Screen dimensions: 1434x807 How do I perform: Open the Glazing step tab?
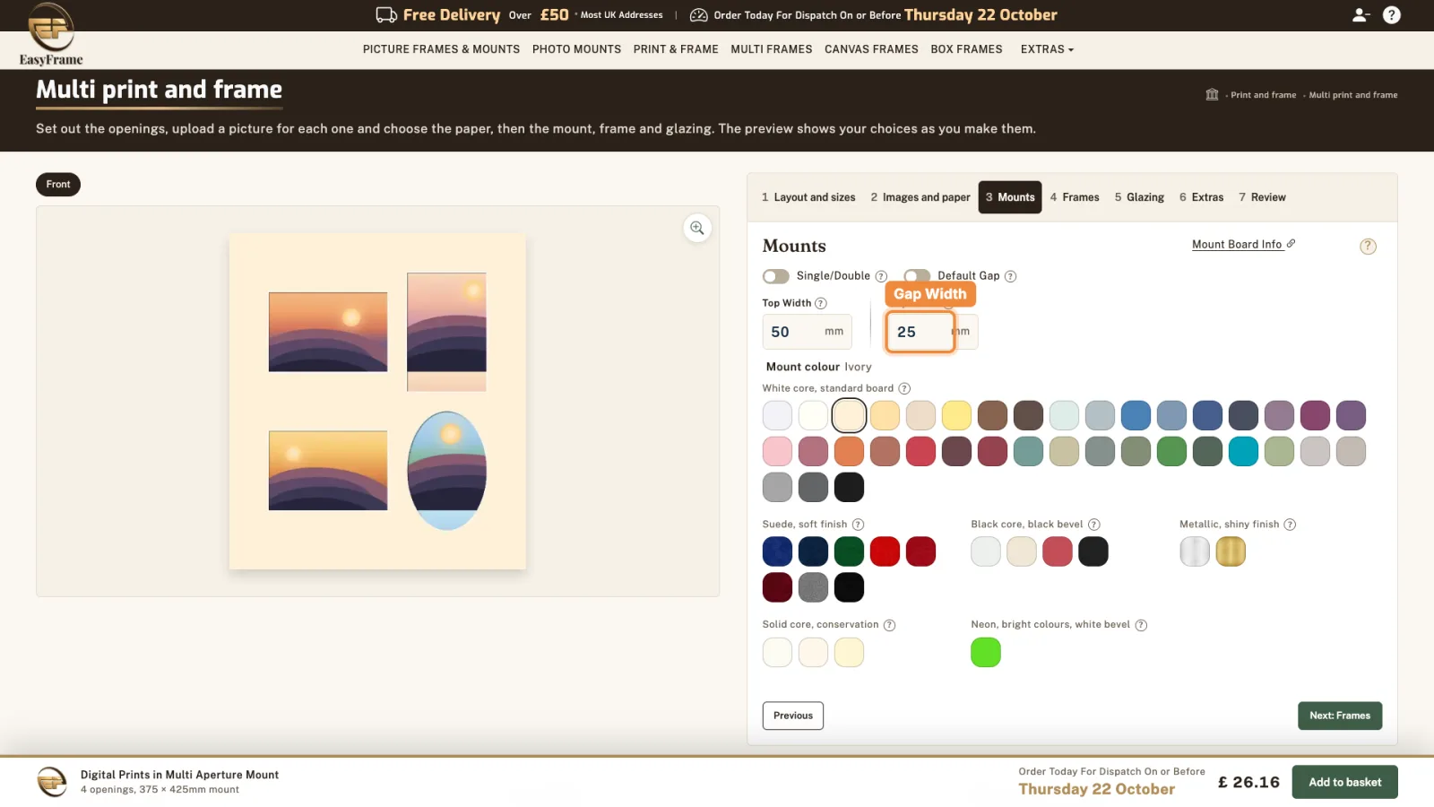(1139, 197)
